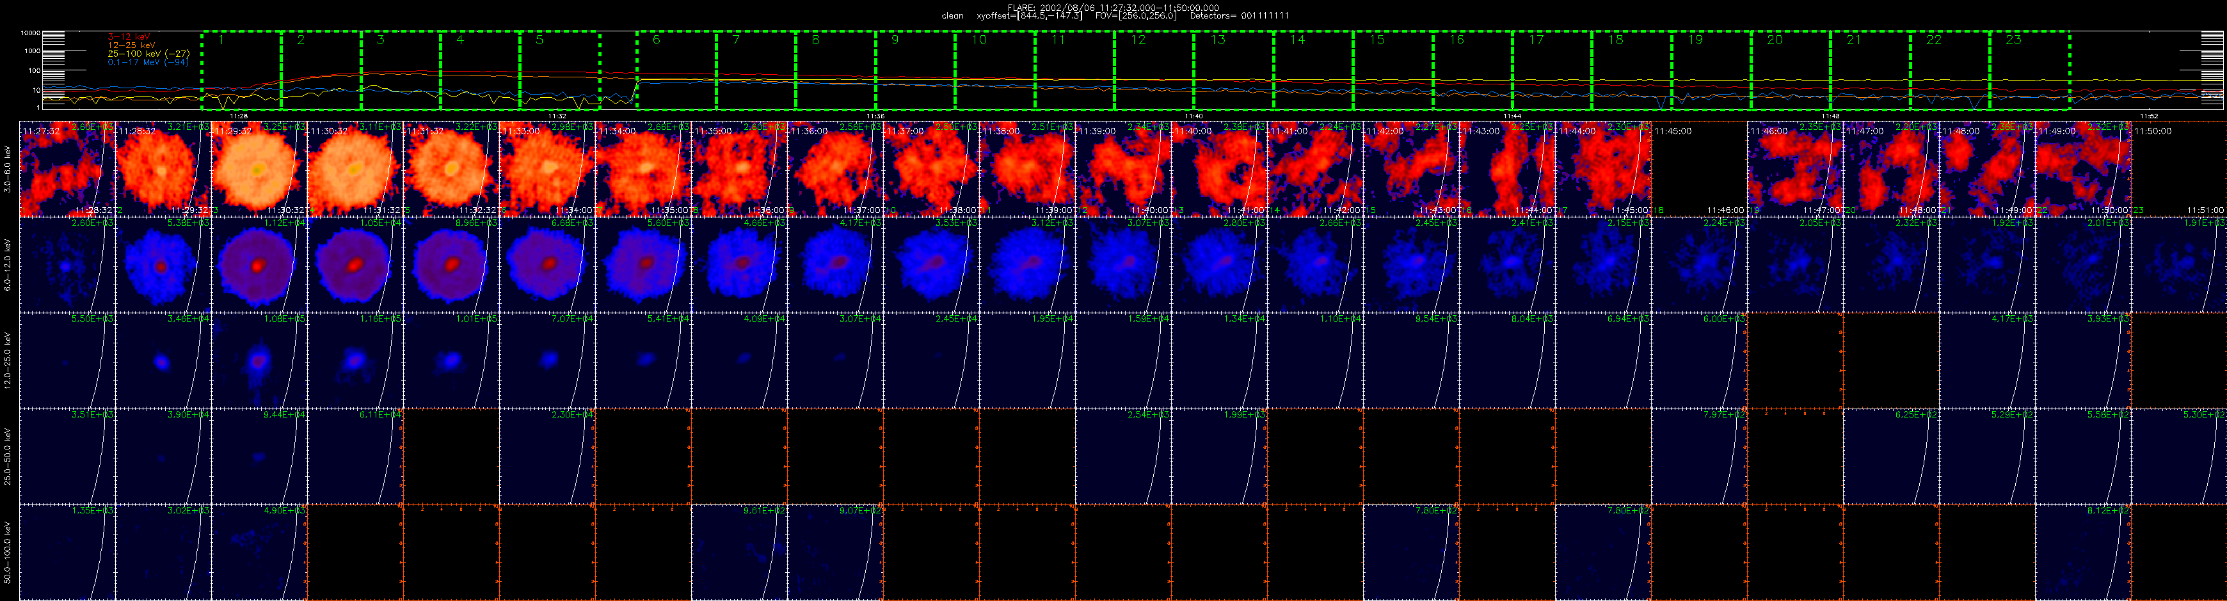Click the 6.0-12.0 keV row label
Screen dimensions: 2227x601
[x=8, y=264]
